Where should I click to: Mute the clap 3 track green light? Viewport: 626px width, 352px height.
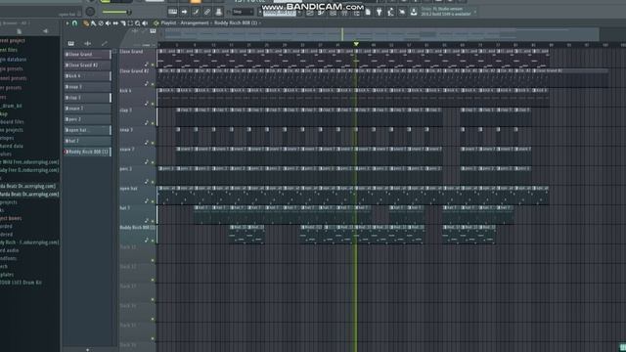(x=153, y=123)
